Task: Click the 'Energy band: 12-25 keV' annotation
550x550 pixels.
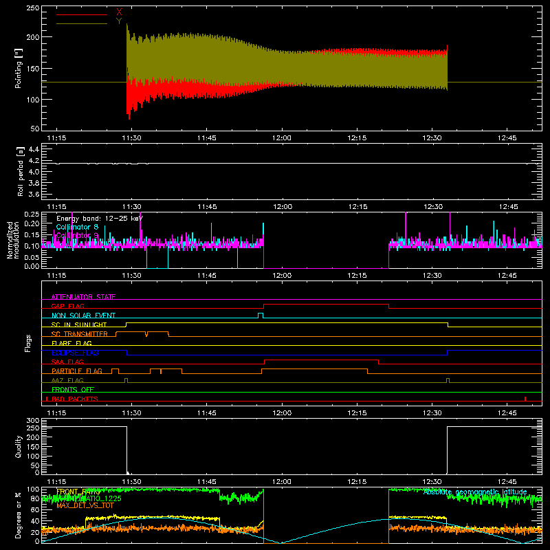Action: (100, 219)
